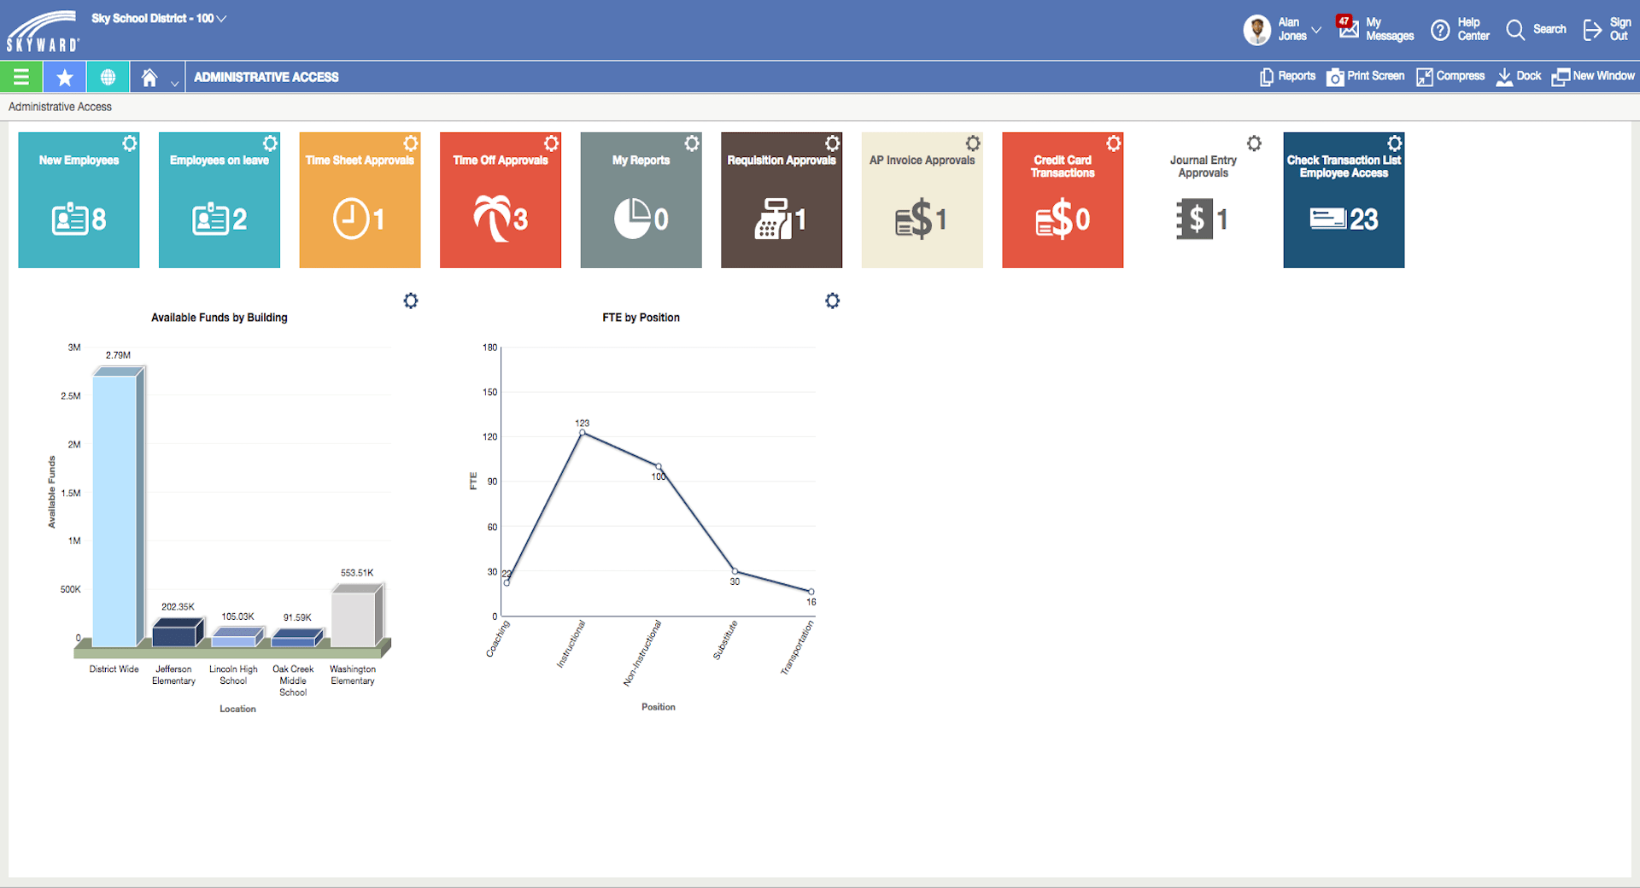Open settings gear on Time Off Approvals tile
Image resolution: width=1640 pixels, height=888 pixels.
click(x=552, y=143)
